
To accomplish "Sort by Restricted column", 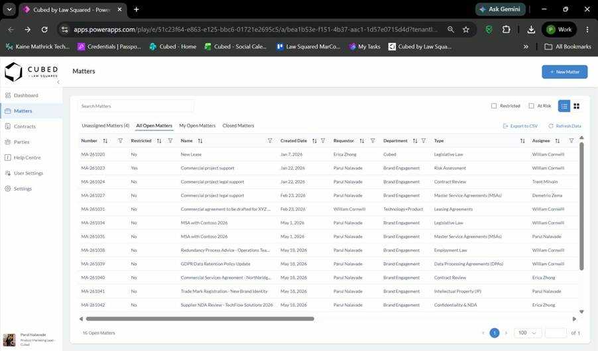I will pos(159,141).
